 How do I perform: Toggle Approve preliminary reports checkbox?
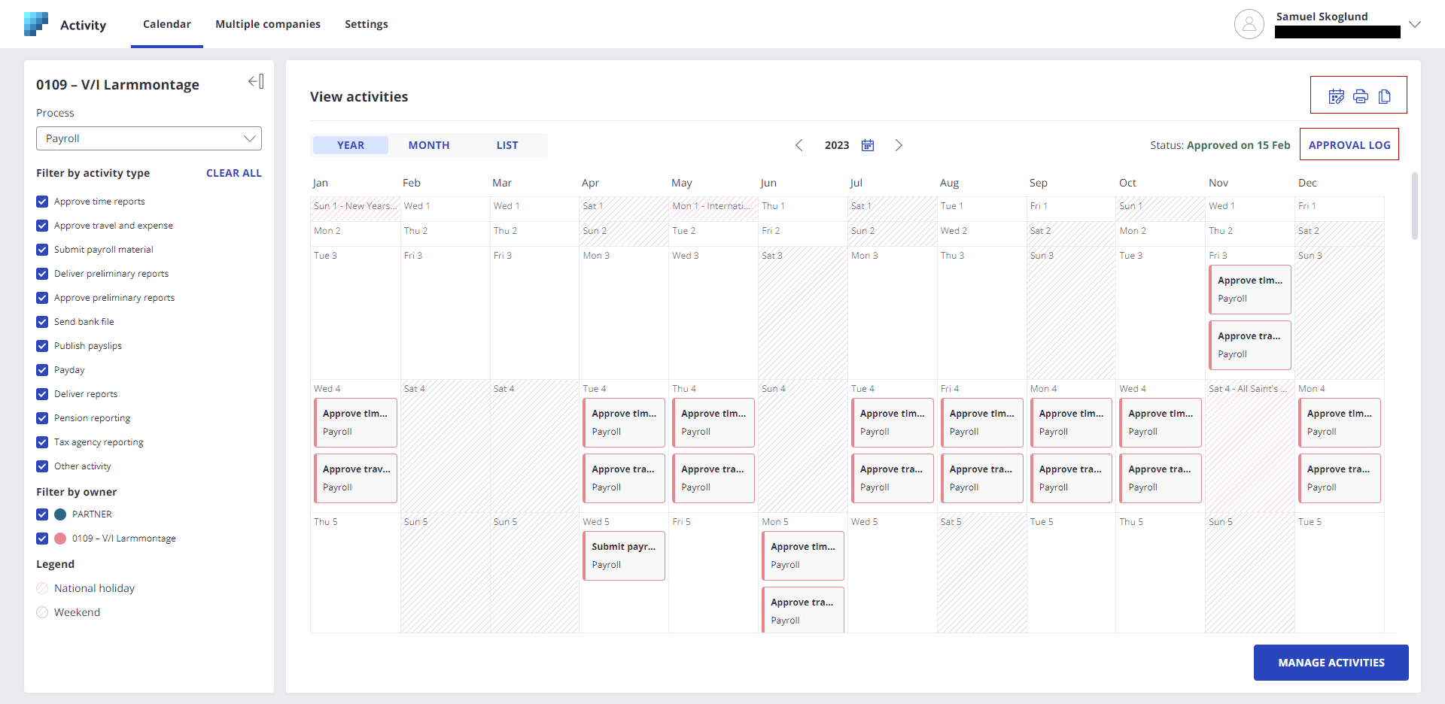42,298
